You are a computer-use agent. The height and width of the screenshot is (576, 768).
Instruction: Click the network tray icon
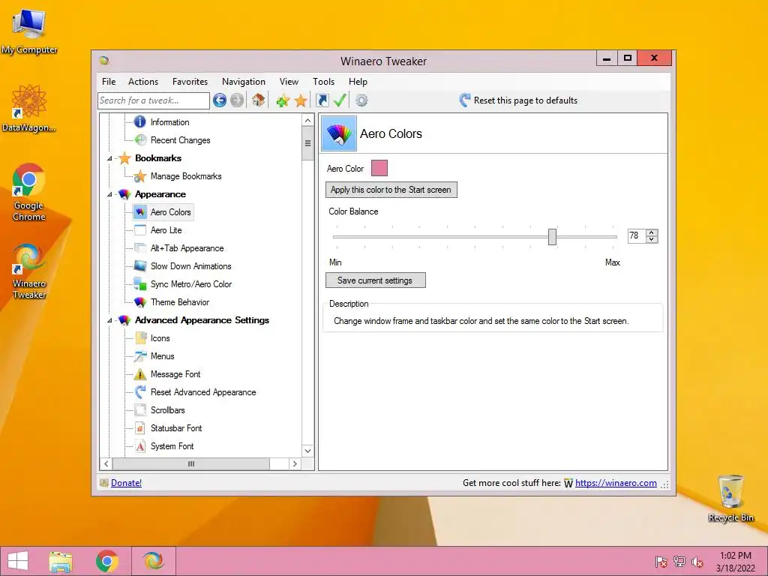679,562
